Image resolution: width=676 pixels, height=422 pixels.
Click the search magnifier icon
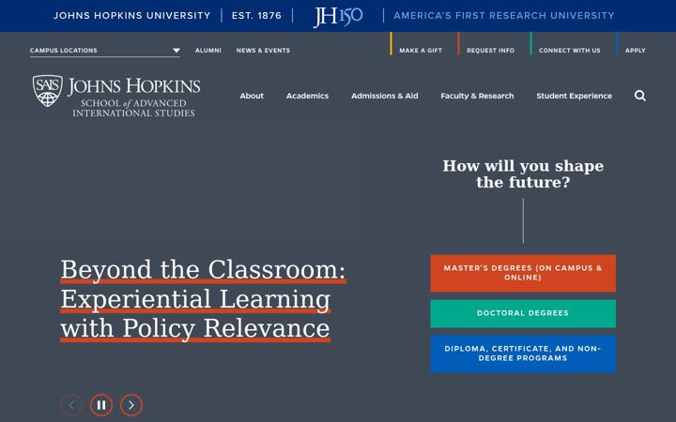click(x=639, y=96)
